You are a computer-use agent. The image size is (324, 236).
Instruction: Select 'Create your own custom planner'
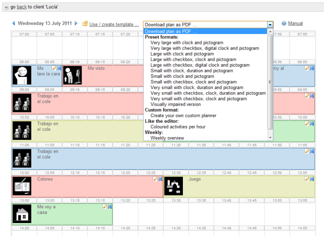[x=183, y=116]
